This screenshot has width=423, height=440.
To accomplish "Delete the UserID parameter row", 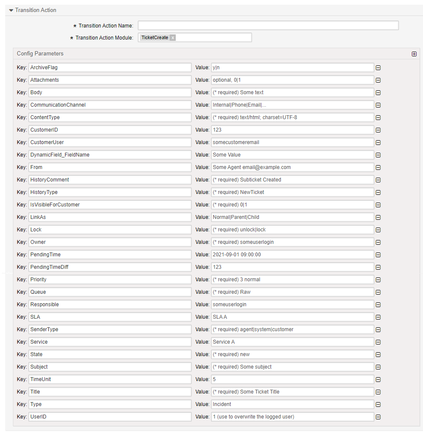I will coord(378,417).
